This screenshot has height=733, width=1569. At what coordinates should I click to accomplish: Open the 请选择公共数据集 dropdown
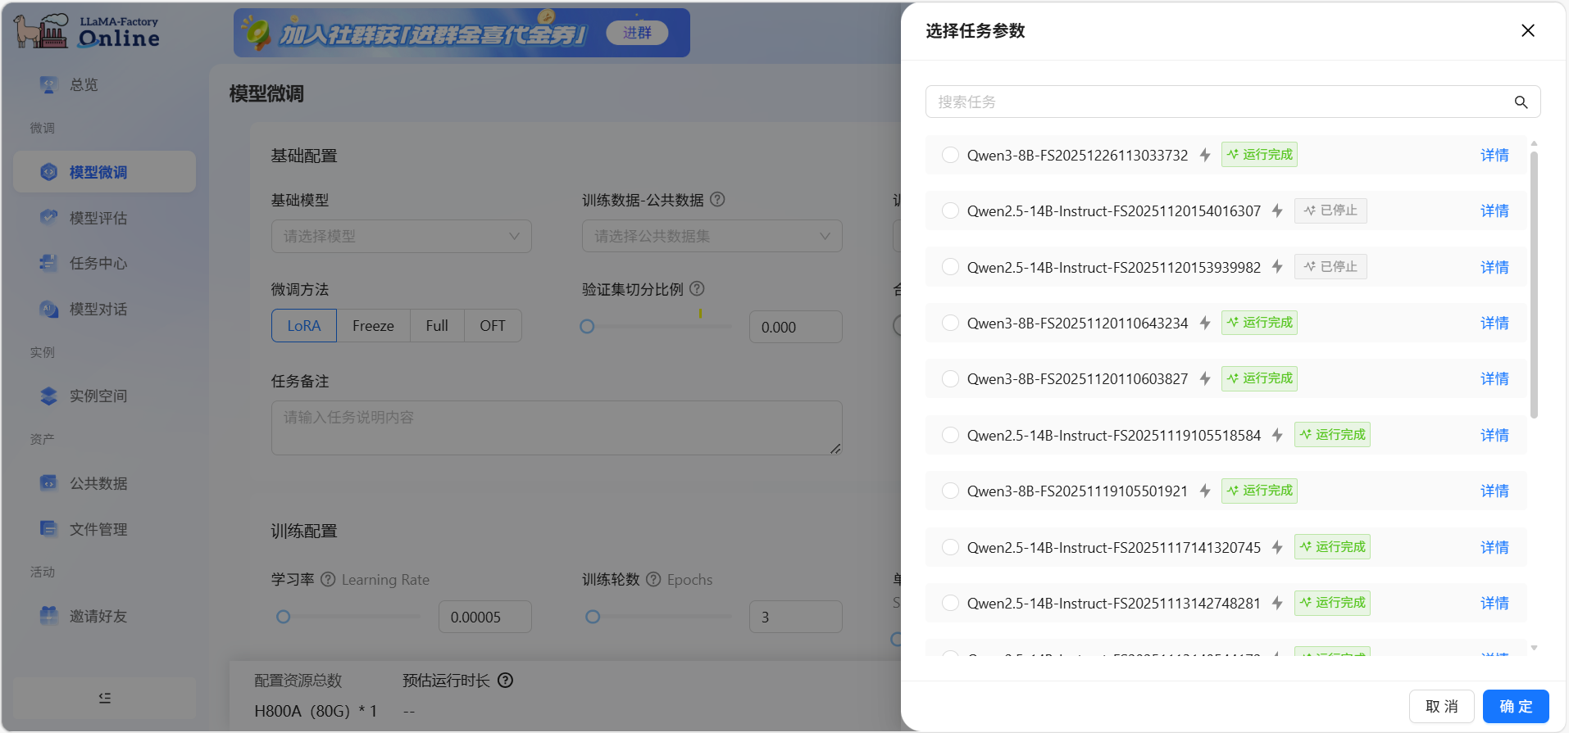click(712, 236)
